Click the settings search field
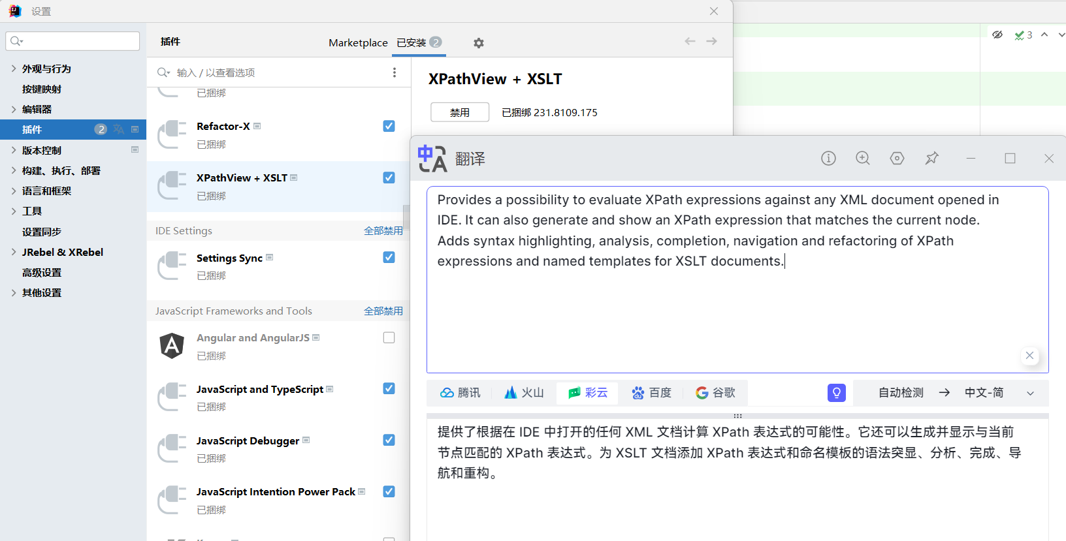Screen dimensions: 1066x541 [x=73, y=41]
